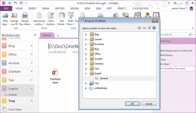Switch to the GEM ribbon tab
Image resolution: width=196 pixels, height=113 pixels.
point(98,8)
